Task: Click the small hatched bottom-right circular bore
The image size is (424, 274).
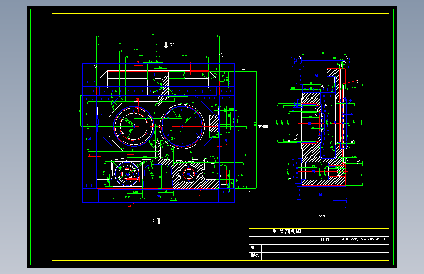Action: click(189, 174)
